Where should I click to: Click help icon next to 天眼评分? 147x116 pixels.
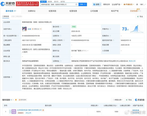(110, 29)
